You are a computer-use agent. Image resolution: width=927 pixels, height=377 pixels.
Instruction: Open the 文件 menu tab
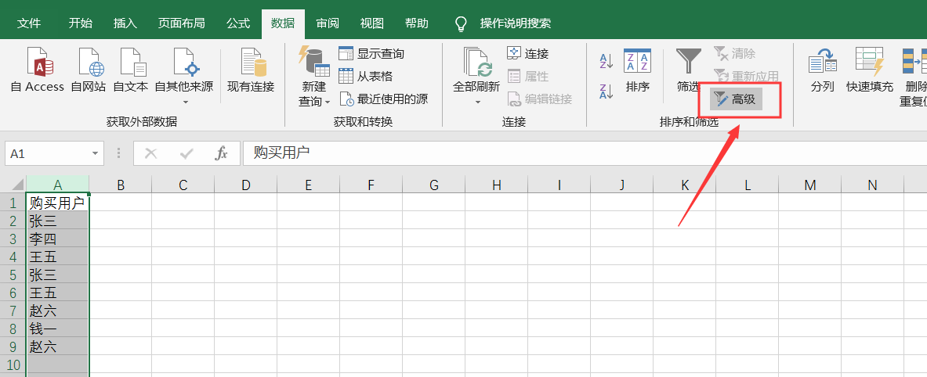click(x=29, y=23)
